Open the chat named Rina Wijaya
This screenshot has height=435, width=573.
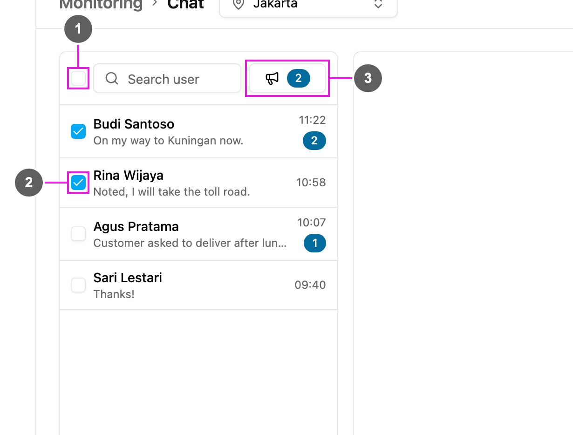(129, 175)
